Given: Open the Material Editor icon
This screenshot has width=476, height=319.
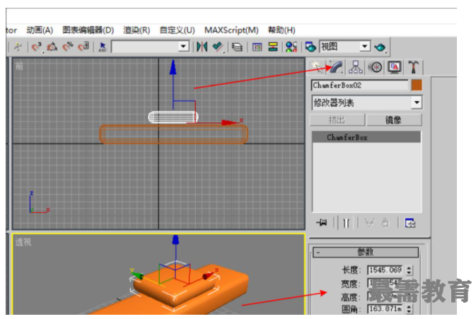Looking at the screenshot, I should [291, 47].
